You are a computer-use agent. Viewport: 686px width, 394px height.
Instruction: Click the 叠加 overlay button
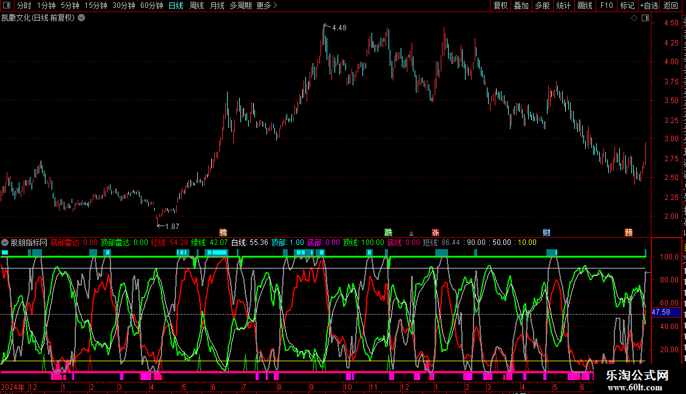pos(521,5)
